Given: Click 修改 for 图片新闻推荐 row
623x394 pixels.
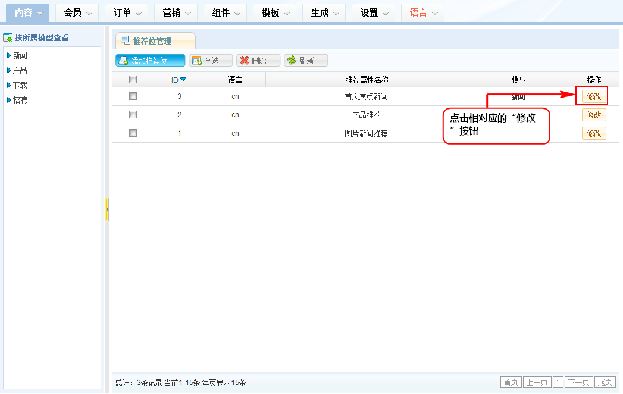Looking at the screenshot, I should [594, 133].
